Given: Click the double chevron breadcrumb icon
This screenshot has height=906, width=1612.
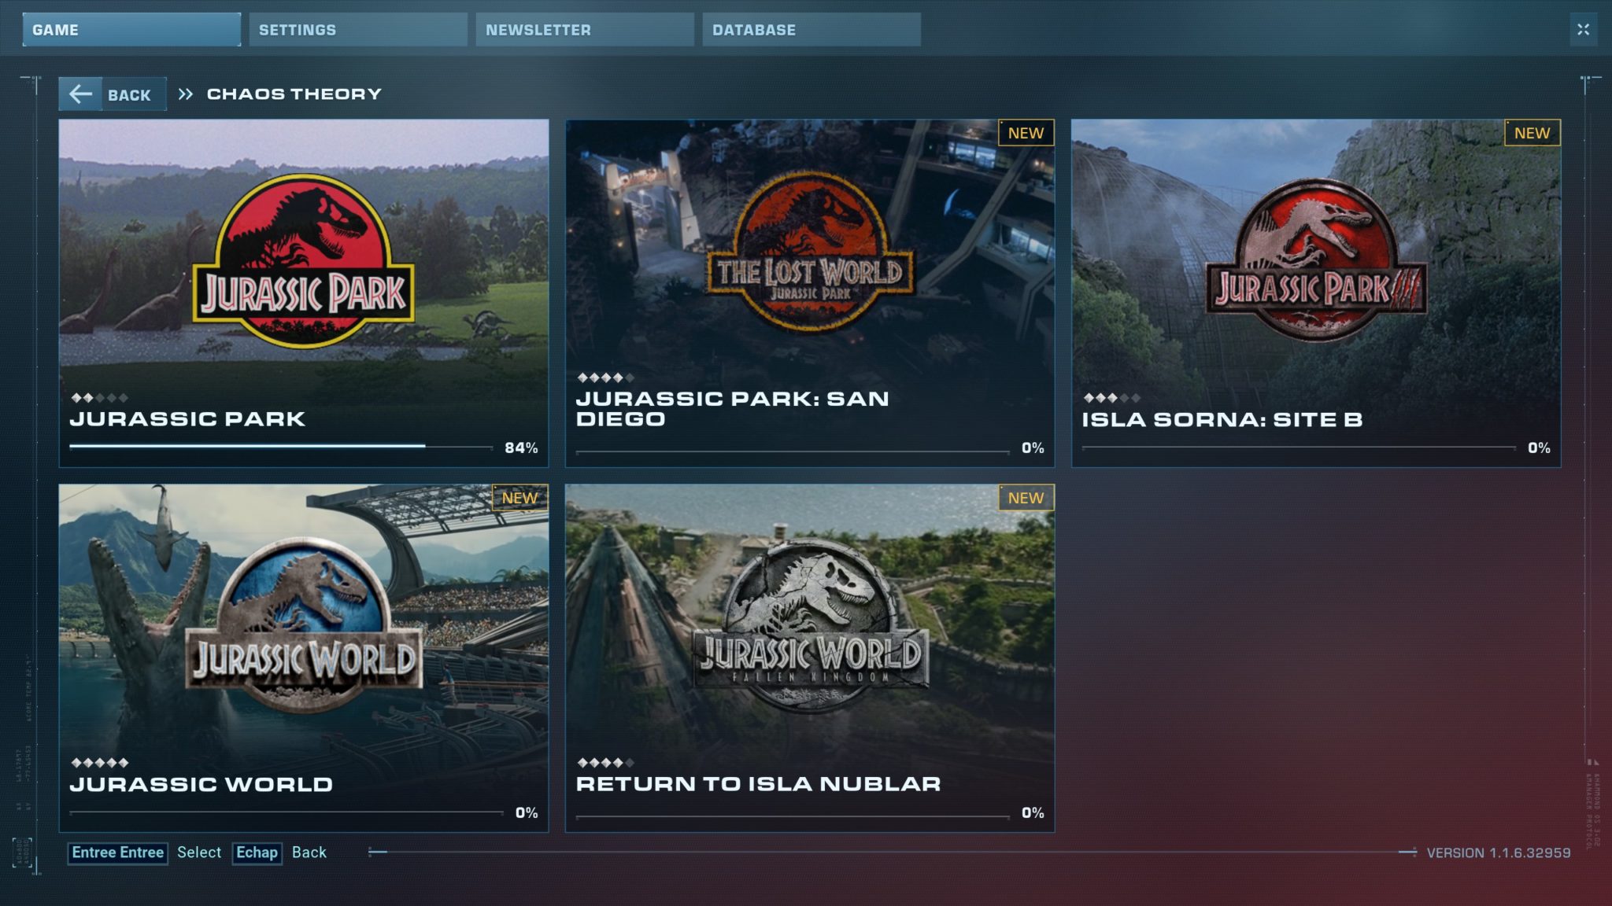Looking at the screenshot, I should click(185, 94).
